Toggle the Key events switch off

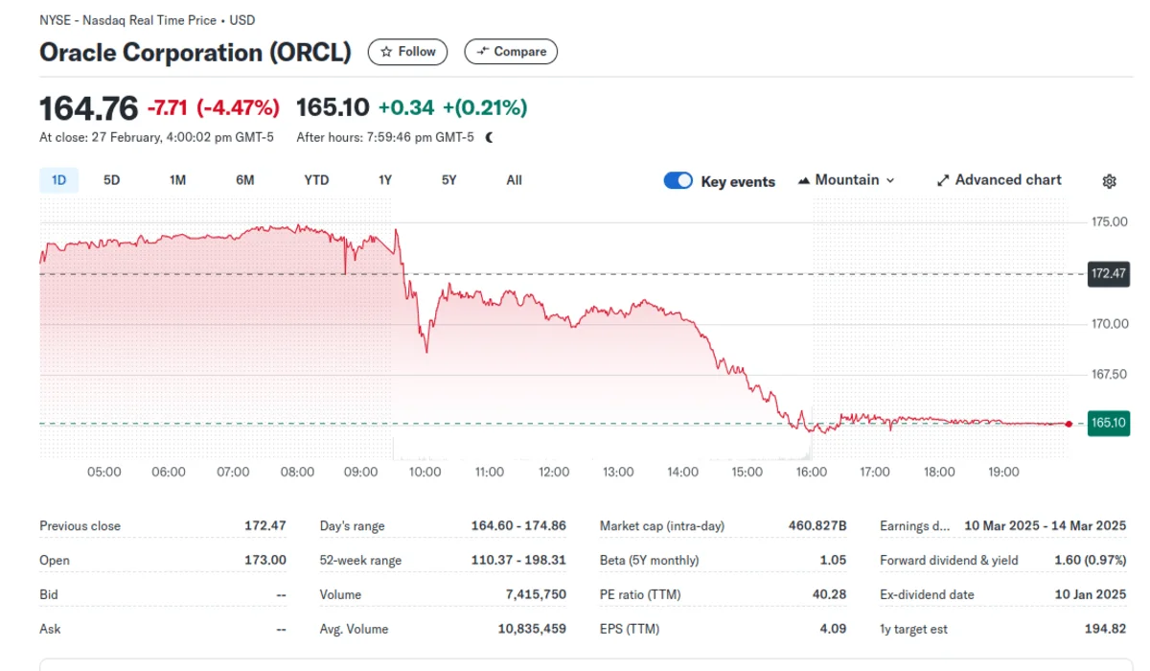point(678,180)
